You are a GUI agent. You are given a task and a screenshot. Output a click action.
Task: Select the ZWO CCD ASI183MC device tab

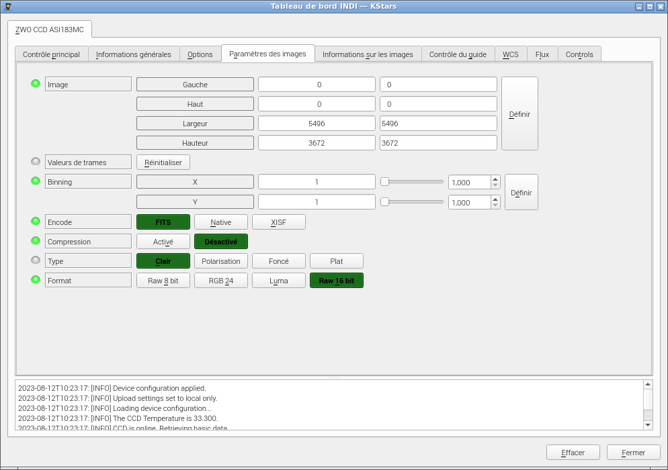pyautogui.click(x=50, y=30)
